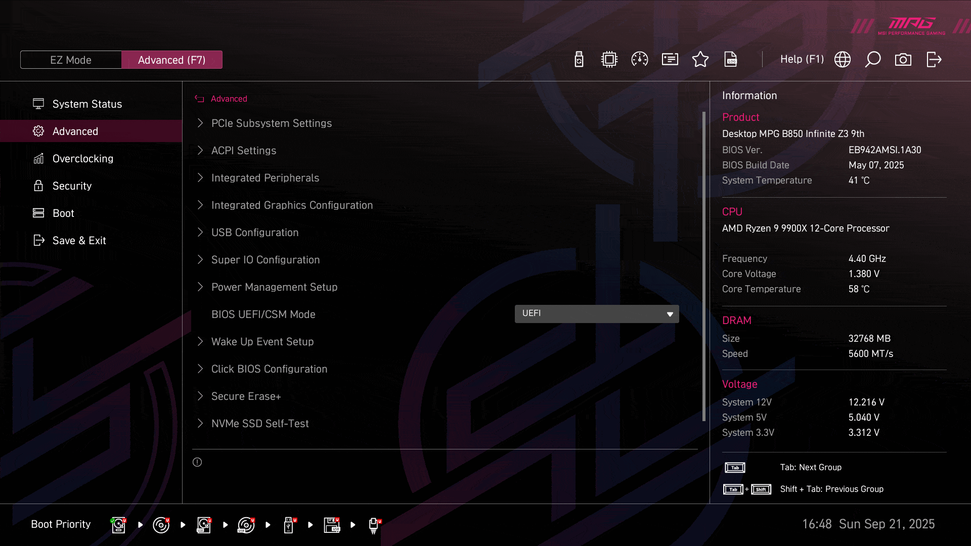This screenshot has height=546, width=971.
Task: Open Favorites star icon
Action: click(x=700, y=60)
